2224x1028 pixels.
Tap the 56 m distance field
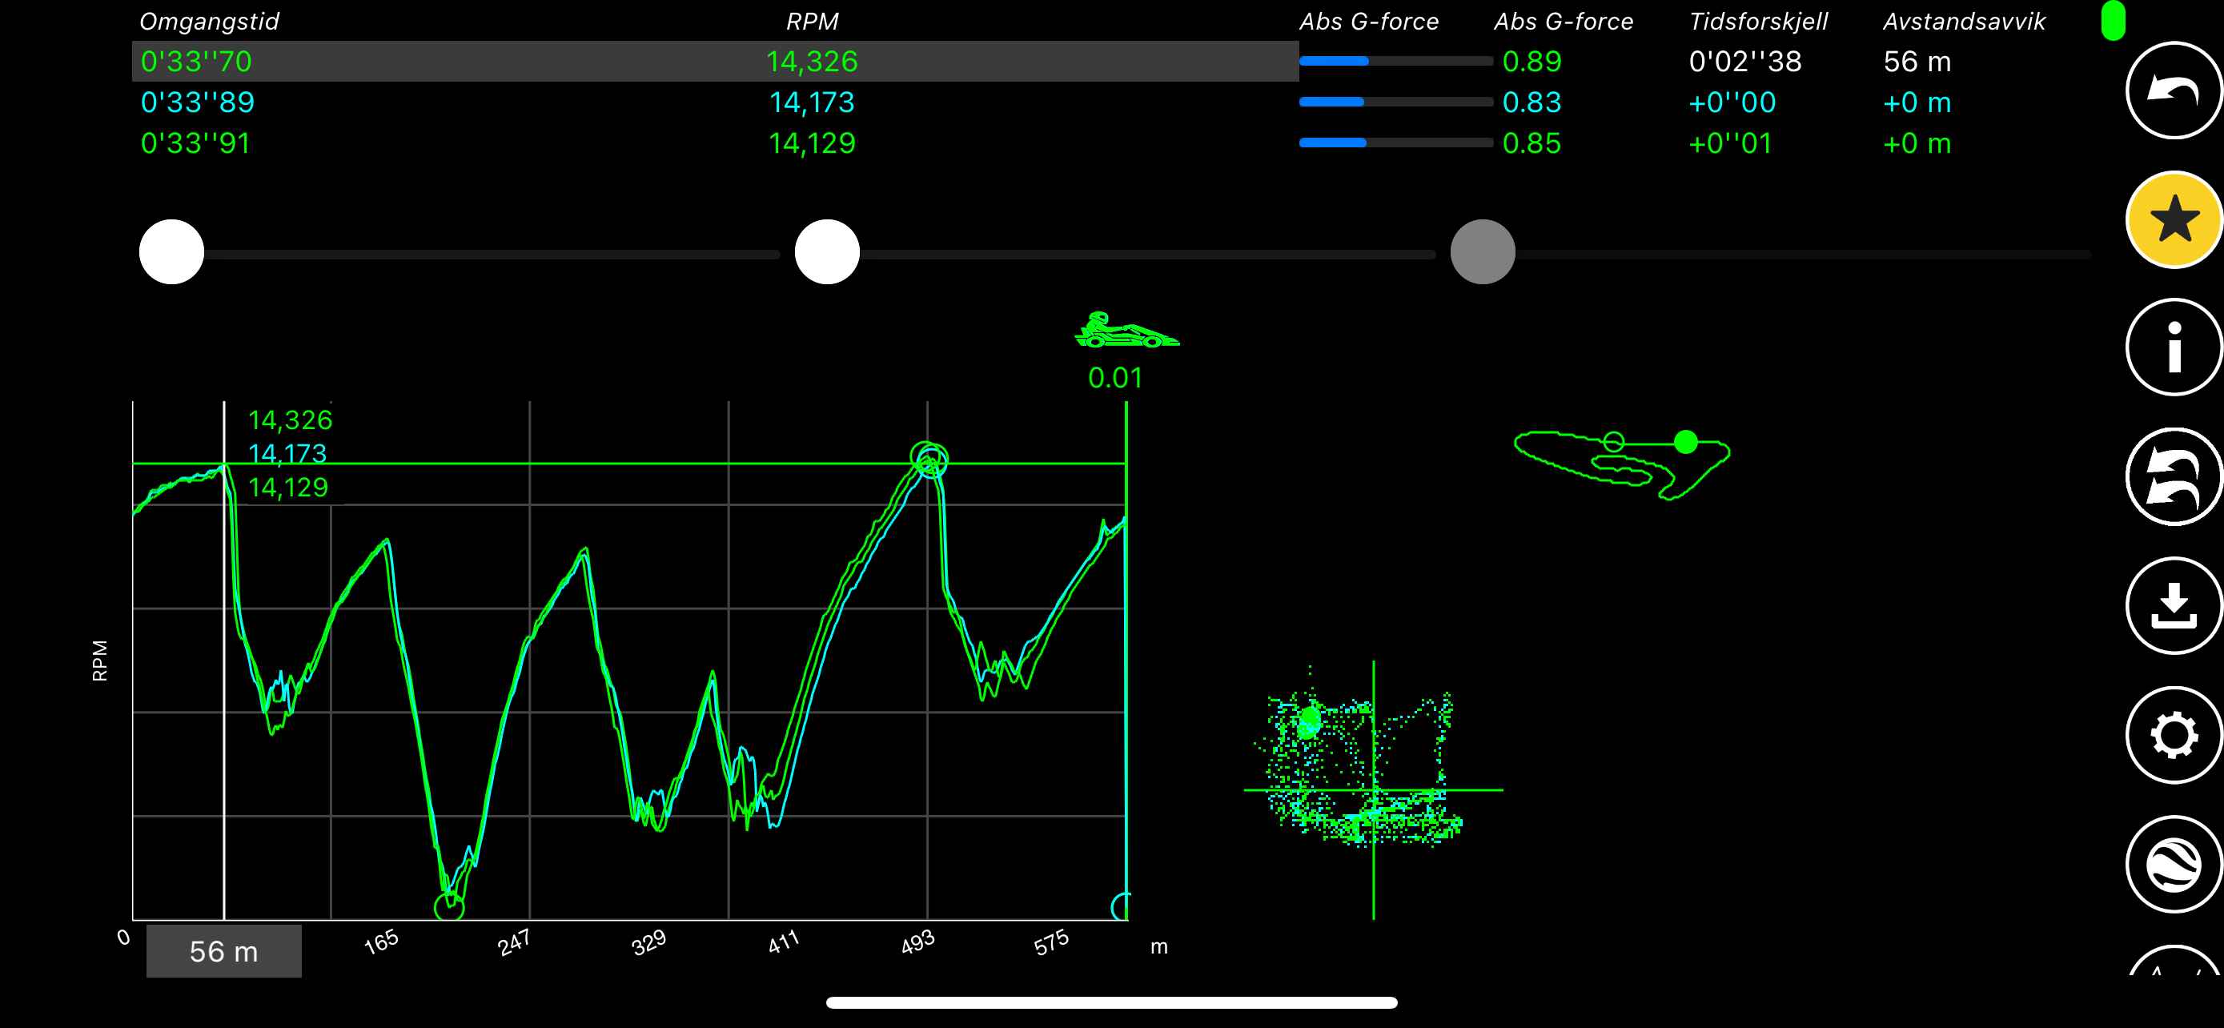pyautogui.click(x=223, y=951)
